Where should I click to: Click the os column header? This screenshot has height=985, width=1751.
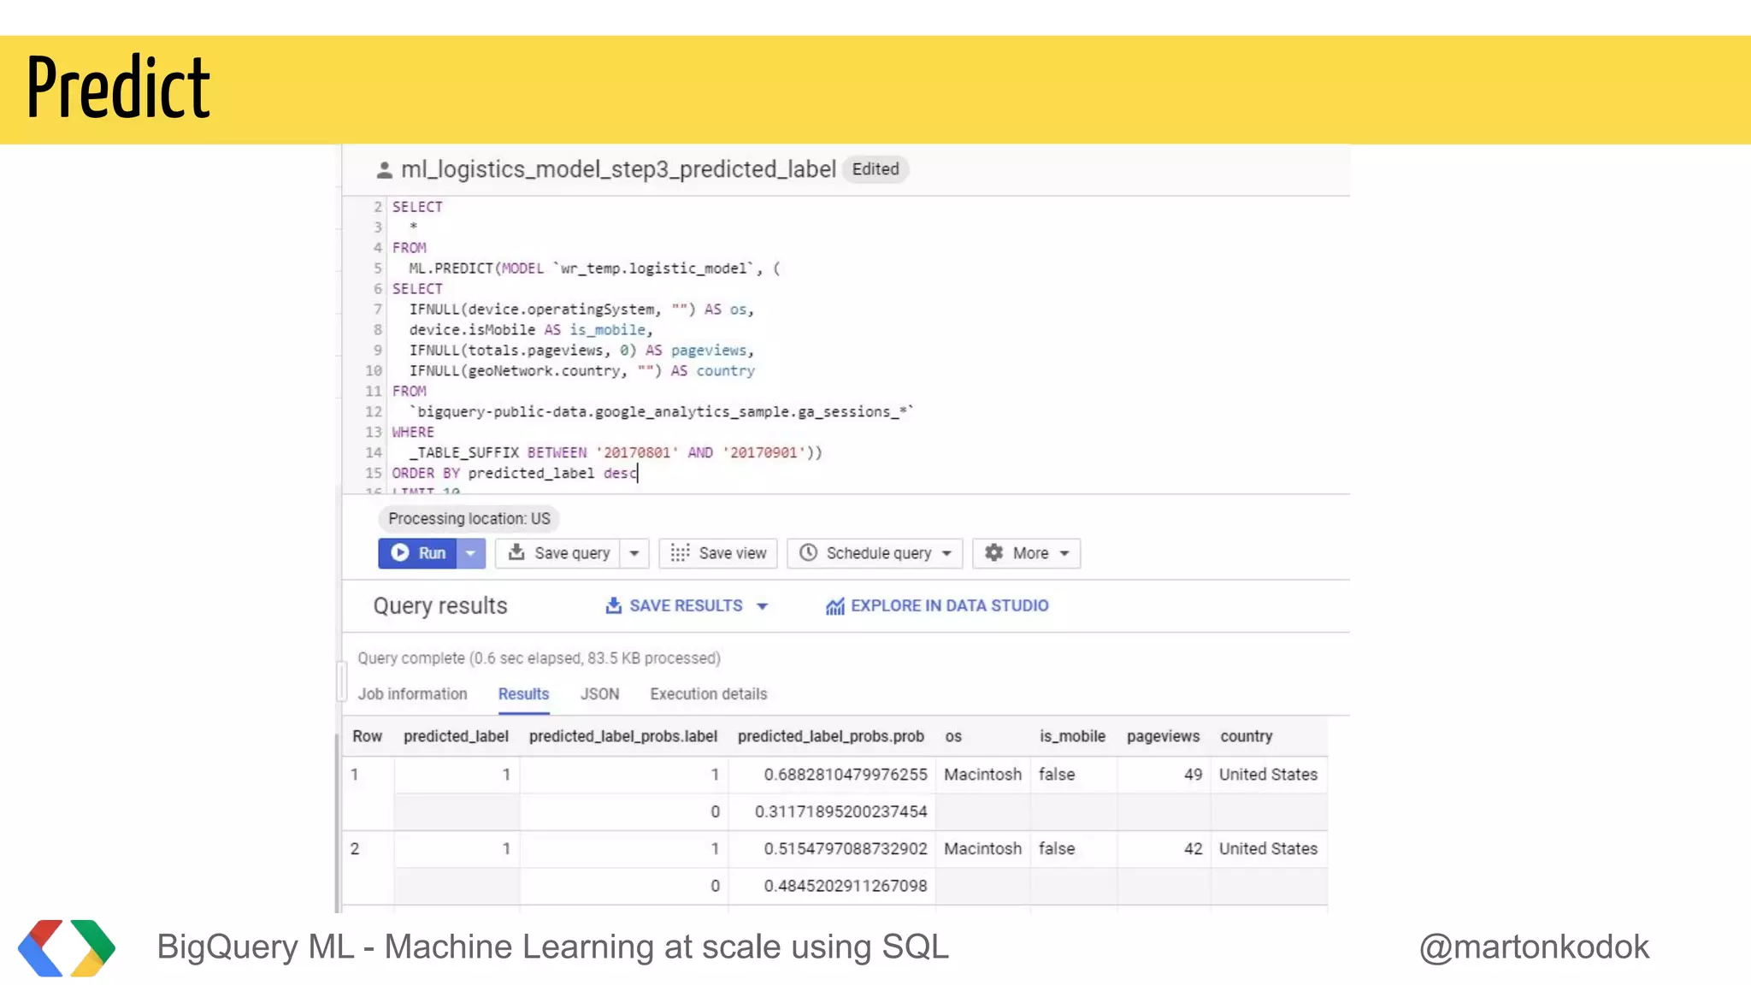point(953,736)
